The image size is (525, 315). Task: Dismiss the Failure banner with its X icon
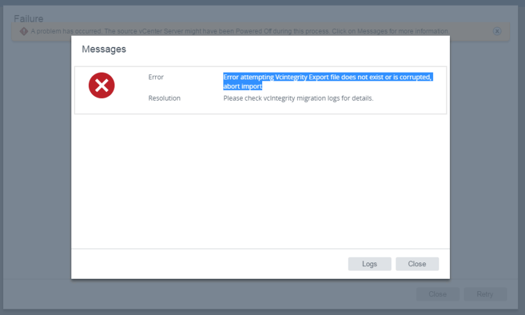coord(497,31)
